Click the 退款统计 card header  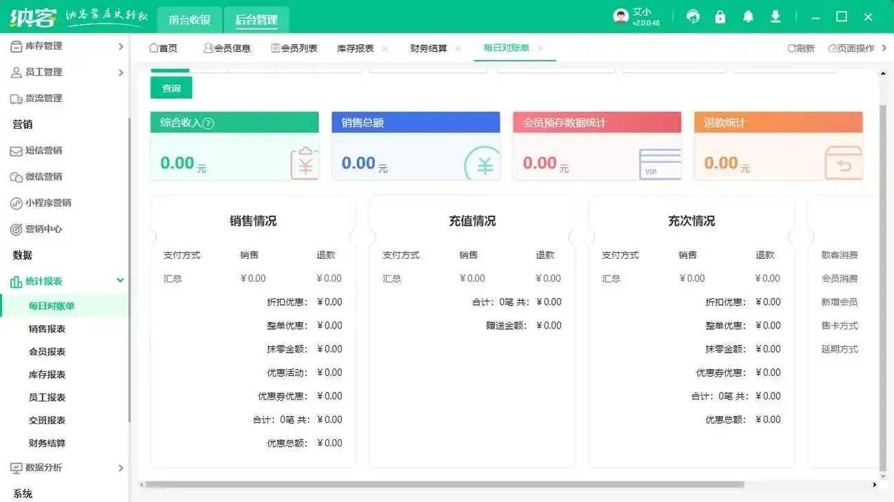pyautogui.click(x=778, y=123)
